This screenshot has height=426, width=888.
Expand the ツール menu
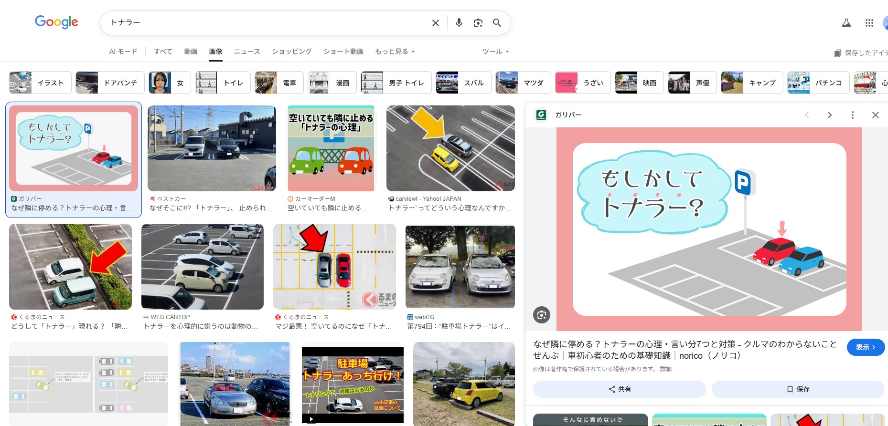[x=495, y=52]
